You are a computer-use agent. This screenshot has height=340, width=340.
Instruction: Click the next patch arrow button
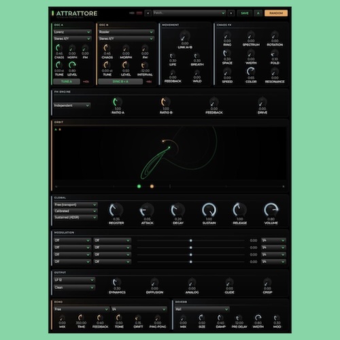pos(231,13)
